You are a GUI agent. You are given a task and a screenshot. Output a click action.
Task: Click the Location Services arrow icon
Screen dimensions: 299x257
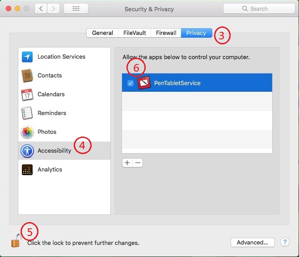[x=27, y=57]
